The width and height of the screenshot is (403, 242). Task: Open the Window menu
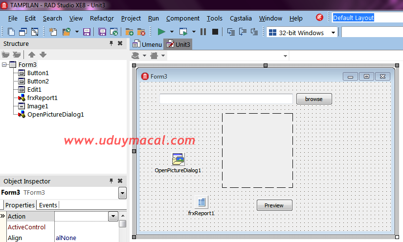(270, 19)
